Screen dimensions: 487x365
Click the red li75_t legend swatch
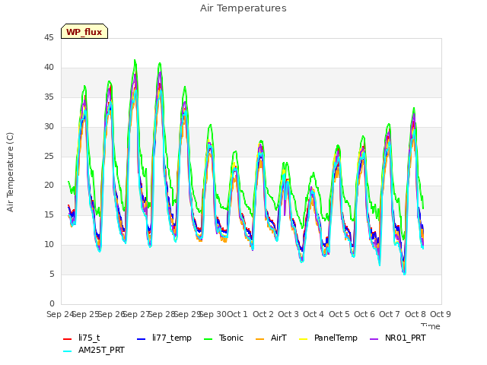tap(68, 339)
